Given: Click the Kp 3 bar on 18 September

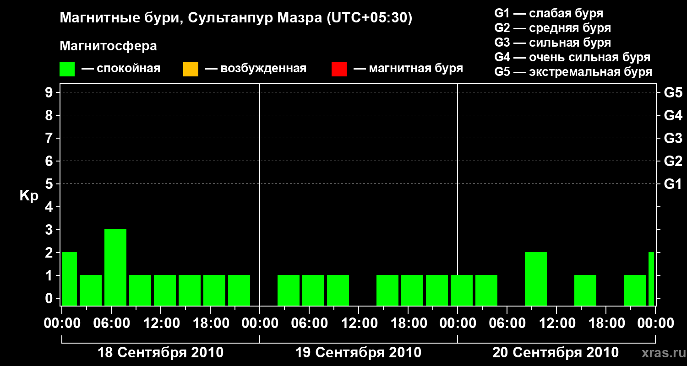Looking at the screenshot, I should pos(115,267).
